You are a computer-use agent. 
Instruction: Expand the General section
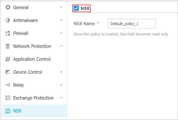tap(61, 8)
